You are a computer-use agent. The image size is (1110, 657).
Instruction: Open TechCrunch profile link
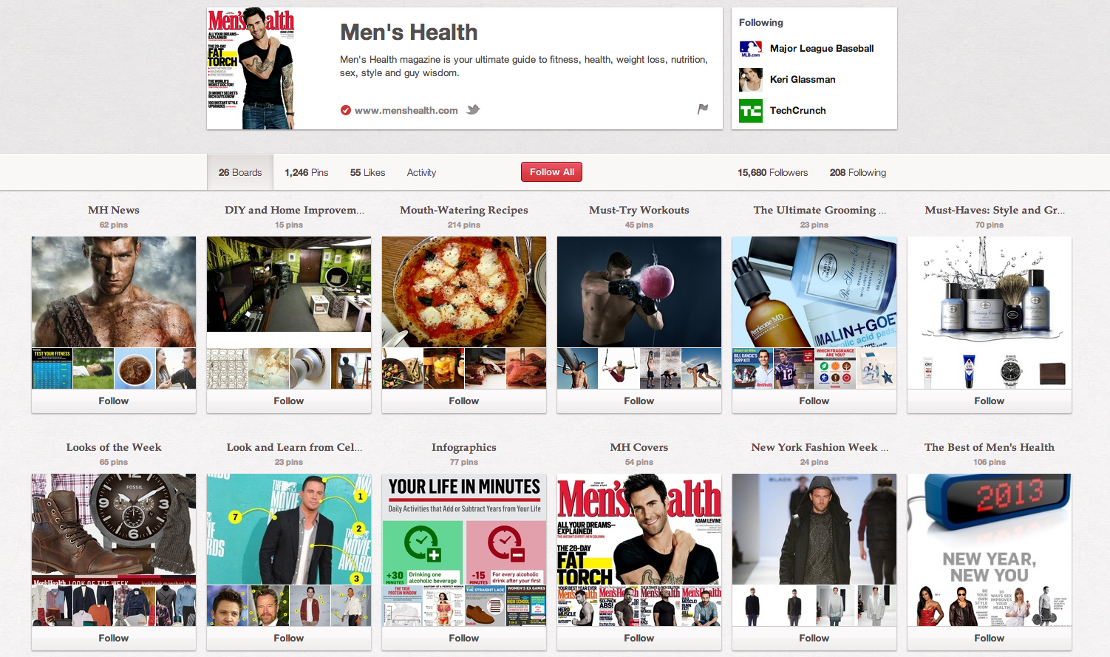pos(798,110)
